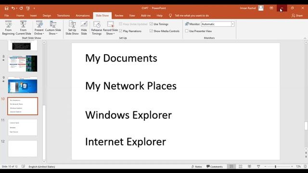Screen dimensions: 308x173
Task: Click "Windows Explorer" text on slide
Action: click(x=128, y=115)
